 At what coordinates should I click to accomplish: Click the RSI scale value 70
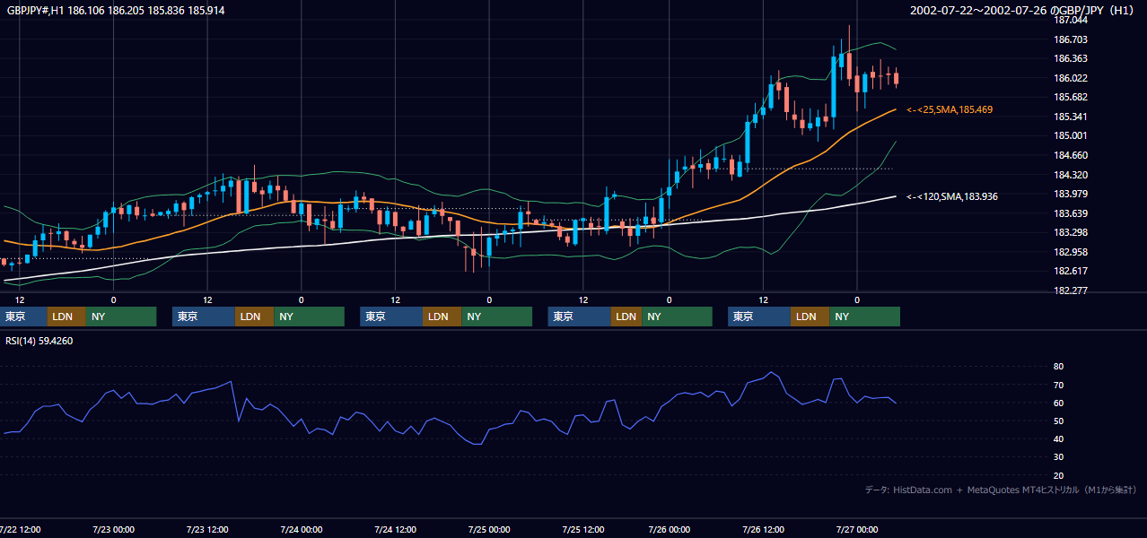pyautogui.click(x=1058, y=385)
